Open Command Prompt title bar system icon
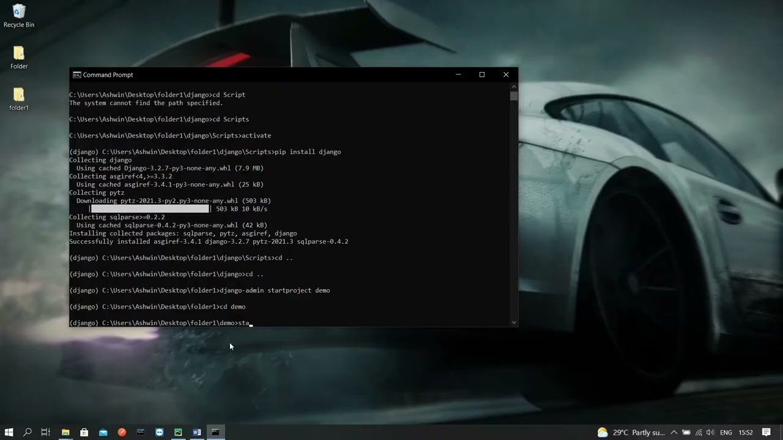This screenshot has height=440, width=783. (x=76, y=75)
